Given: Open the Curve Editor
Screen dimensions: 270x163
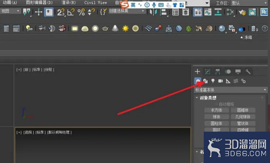Looking at the screenshot, I should 208,12.
